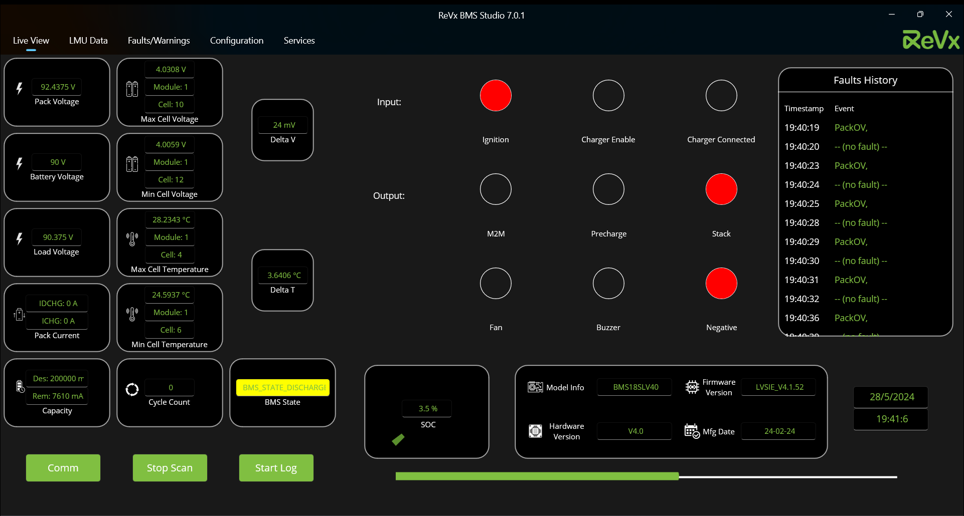Click the Max Cell Voltage battery icon
Screen dimensions: 964x516
[132, 89]
